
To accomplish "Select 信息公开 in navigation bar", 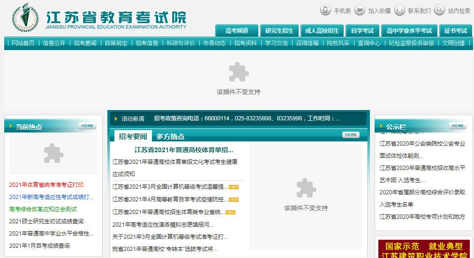I will [54, 43].
